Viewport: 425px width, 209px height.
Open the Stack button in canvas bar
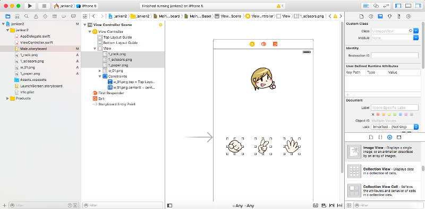(x=316, y=205)
